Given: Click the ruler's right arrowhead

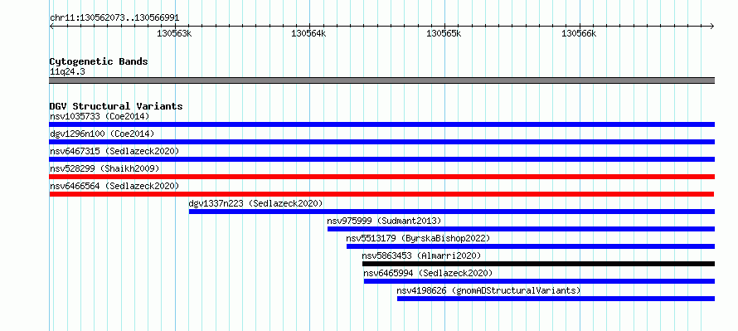Looking at the screenshot, I should pyautogui.click(x=712, y=26).
